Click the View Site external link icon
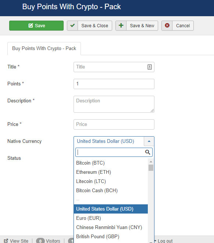Screen dimensions: 214x243 6,241
